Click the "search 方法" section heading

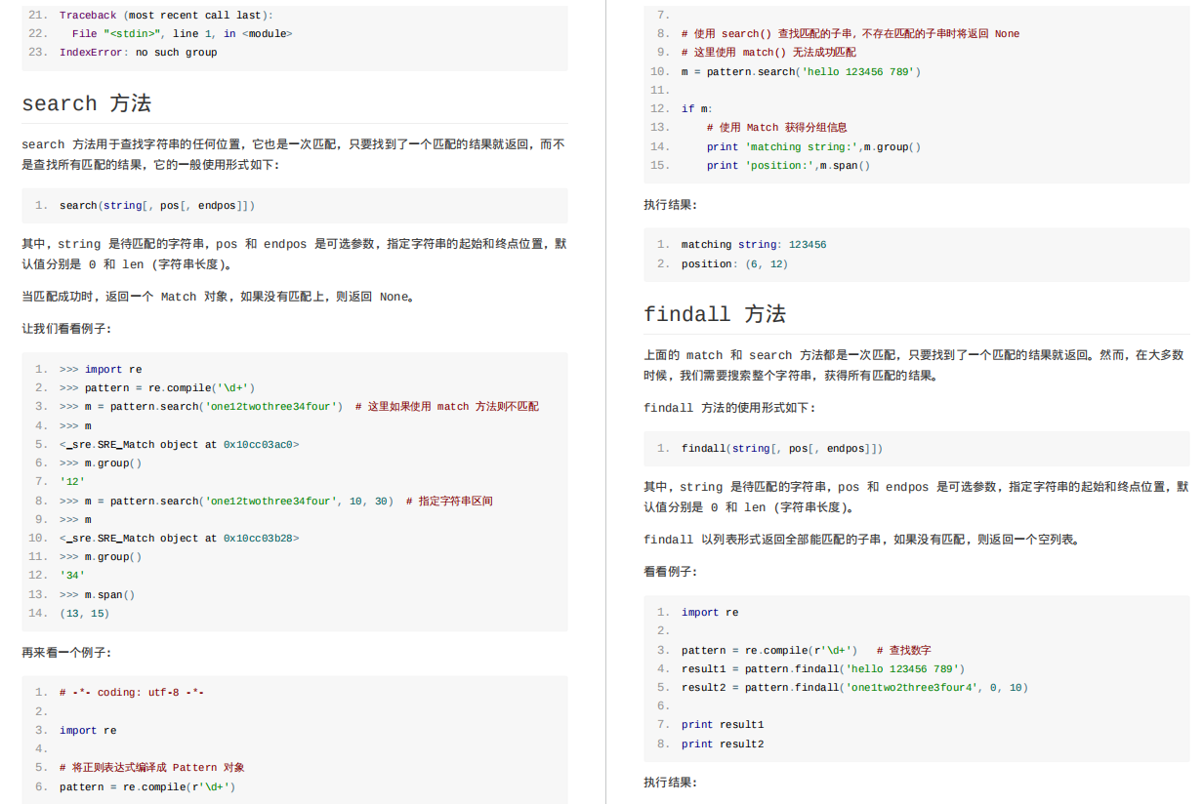click(87, 102)
